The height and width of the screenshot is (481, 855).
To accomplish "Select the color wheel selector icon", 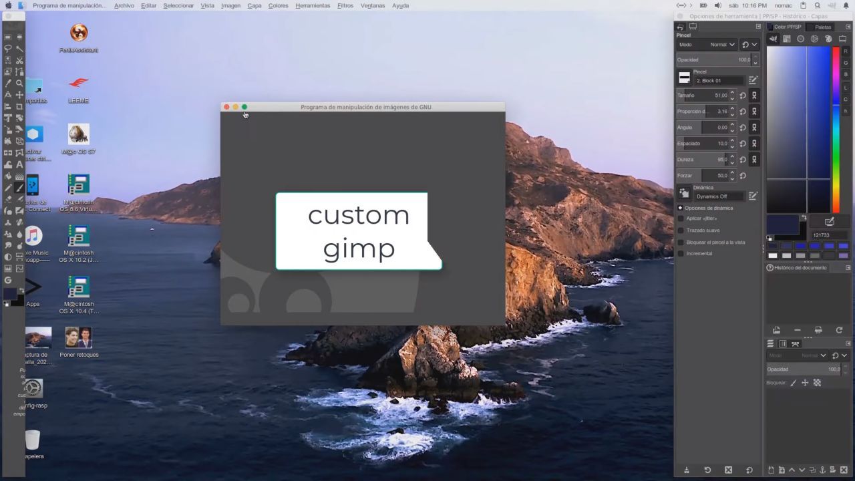I will click(814, 39).
